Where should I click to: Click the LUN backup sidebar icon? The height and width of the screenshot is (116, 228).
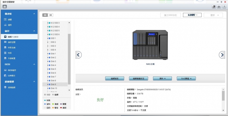tap(5, 75)
